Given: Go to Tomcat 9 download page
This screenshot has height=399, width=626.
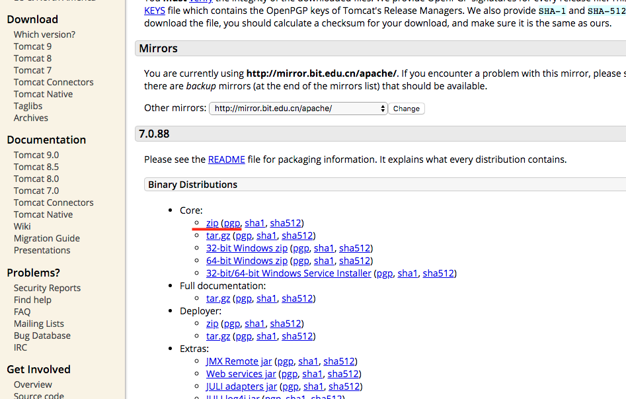Looking at the screenshot, I should click(x=32, y=46).
